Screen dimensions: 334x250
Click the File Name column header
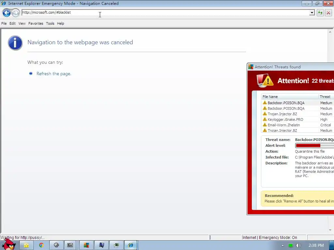(x=290, y=97)
